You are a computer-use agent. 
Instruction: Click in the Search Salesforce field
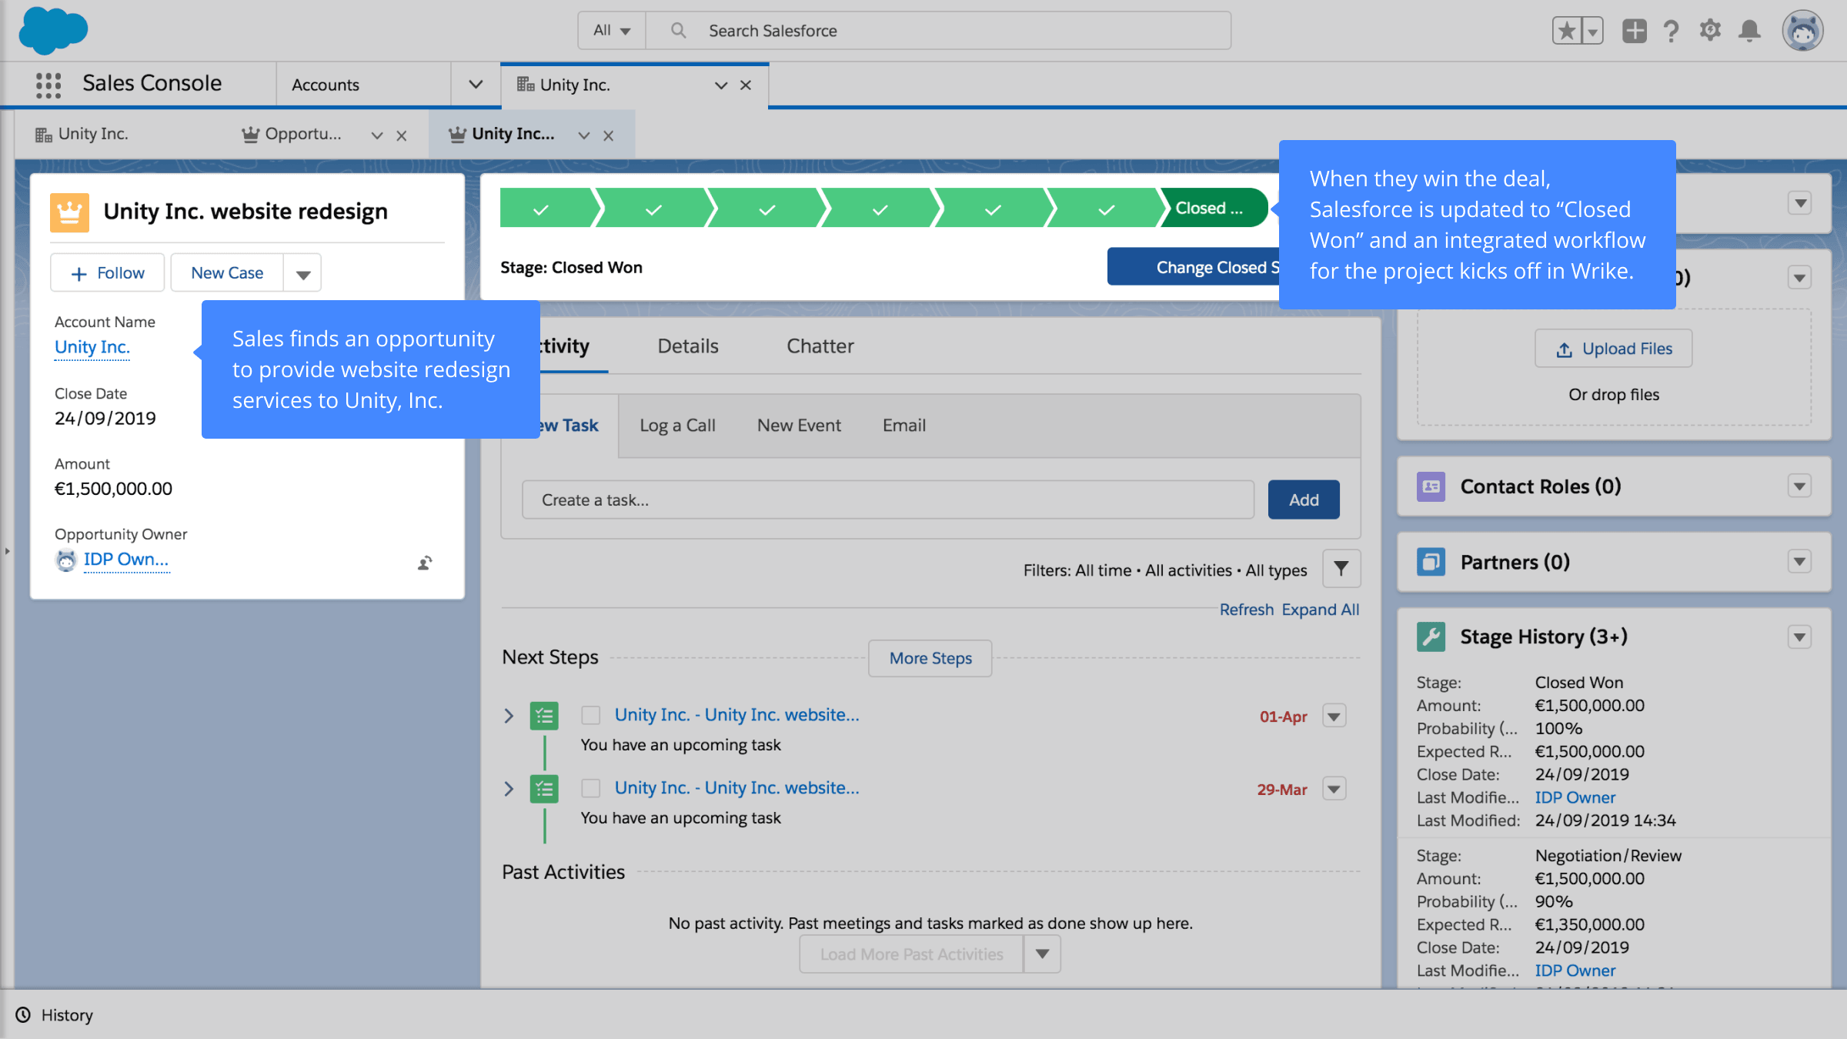[x=937, y=31]
